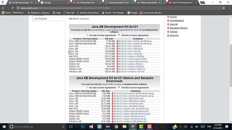Open the red Camtasia recorder taskbar icon
The width and height of the screenshot is (232, 130).
coord(149,127)
